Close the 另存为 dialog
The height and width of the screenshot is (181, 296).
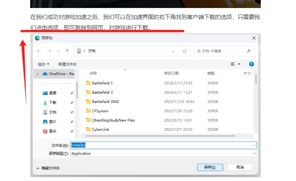click(x=254, y=38)
